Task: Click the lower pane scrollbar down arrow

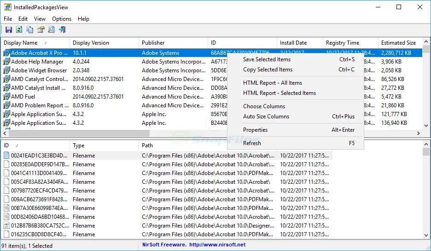Action: coord(426,235)
